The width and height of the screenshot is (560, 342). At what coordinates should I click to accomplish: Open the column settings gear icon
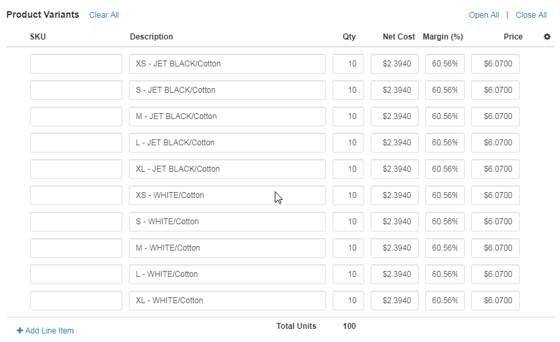[x=547, y=36]
